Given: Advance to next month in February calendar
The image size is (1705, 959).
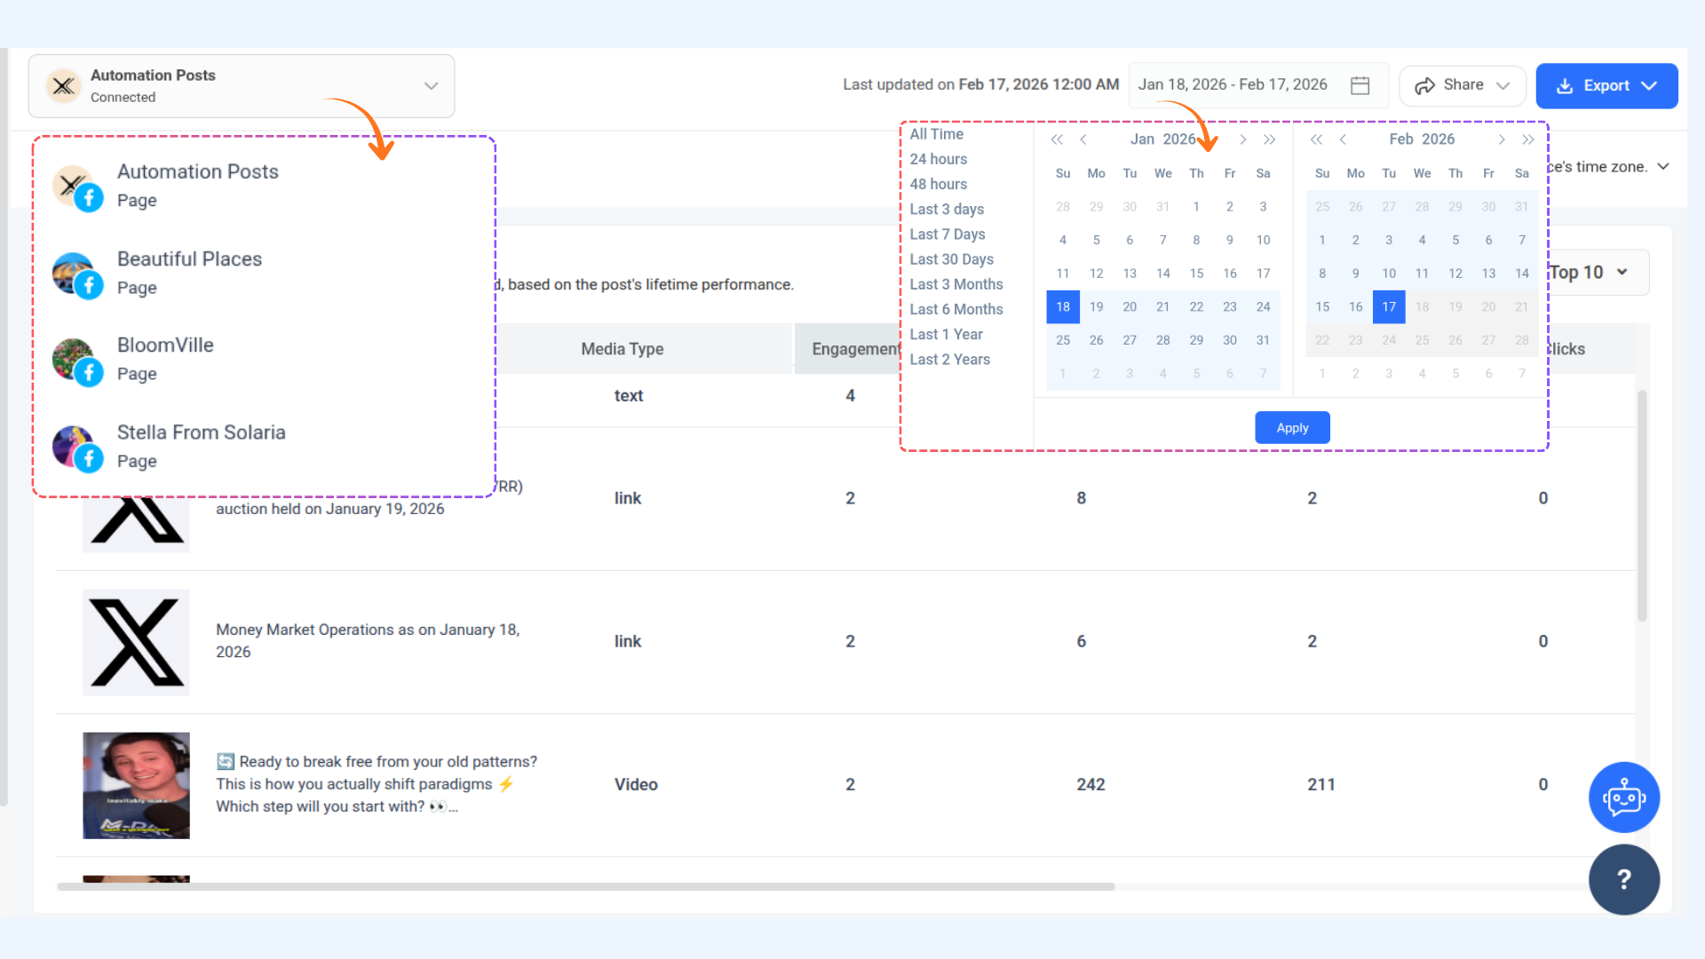Looking at the screenshot, I should tap(1502, 139).
